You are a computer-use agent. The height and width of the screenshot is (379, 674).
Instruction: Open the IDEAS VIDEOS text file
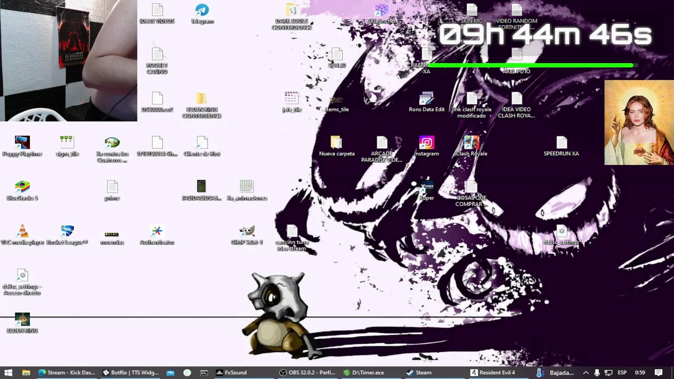157,14
